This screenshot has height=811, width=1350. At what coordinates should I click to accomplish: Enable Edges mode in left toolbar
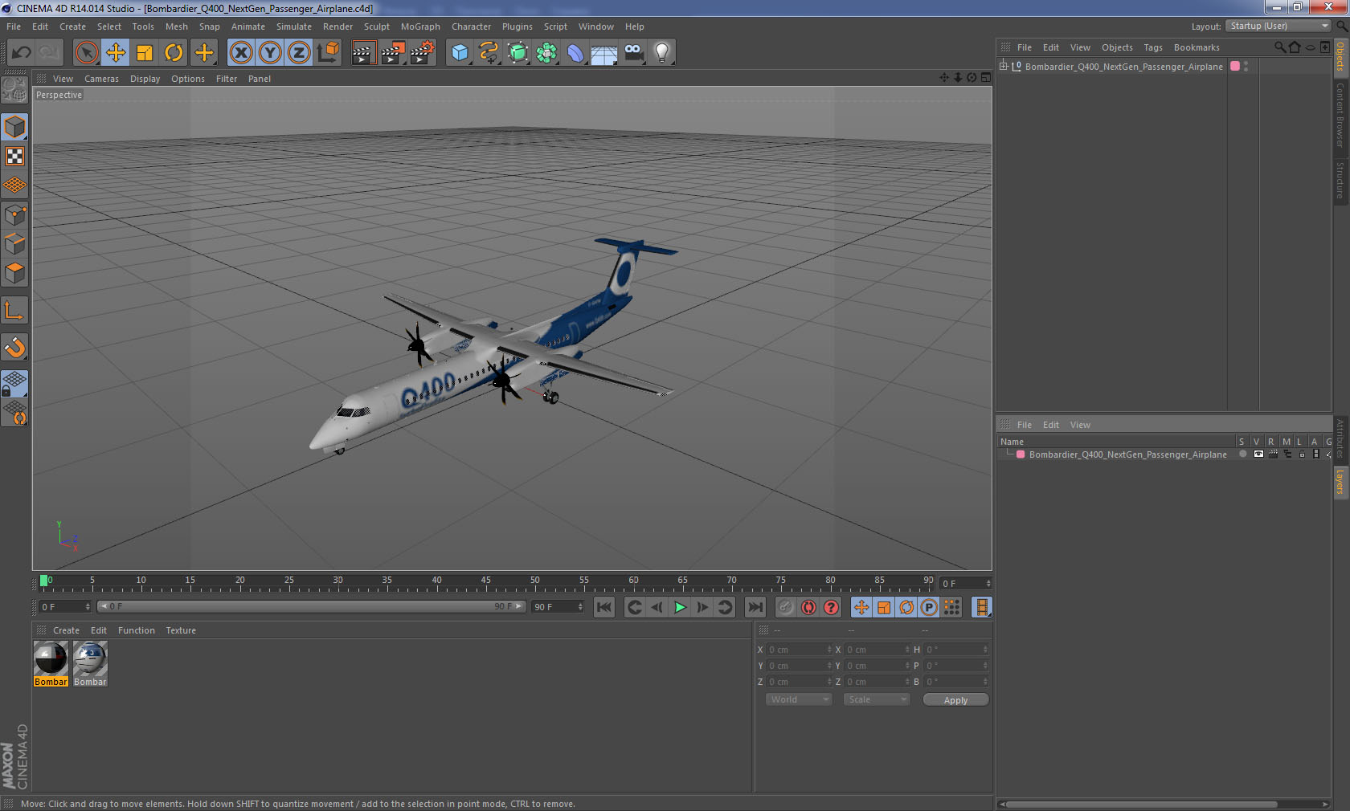pos(14,244)
